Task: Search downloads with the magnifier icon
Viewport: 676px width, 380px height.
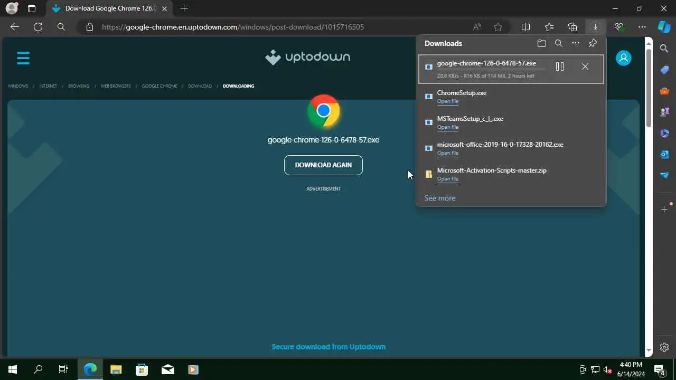Action: click(x=559, y=44)
